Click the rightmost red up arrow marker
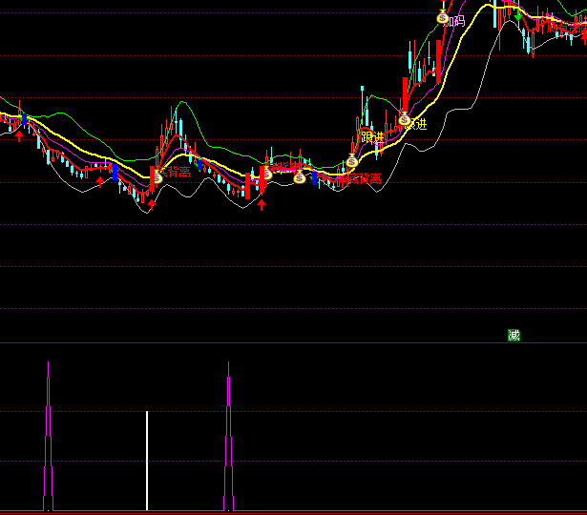587x515 pixels. coord(261,203)
